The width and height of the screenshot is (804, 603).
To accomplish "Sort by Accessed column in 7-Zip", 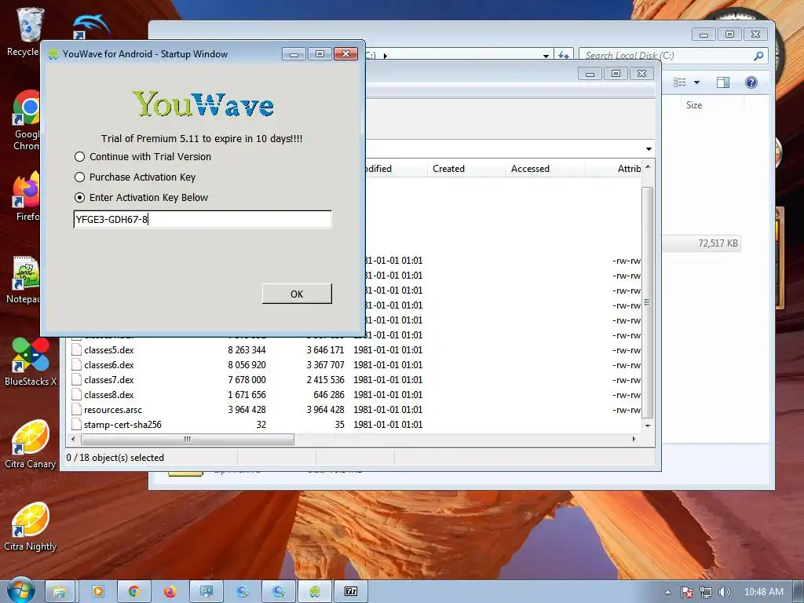I will click(530, 169).
